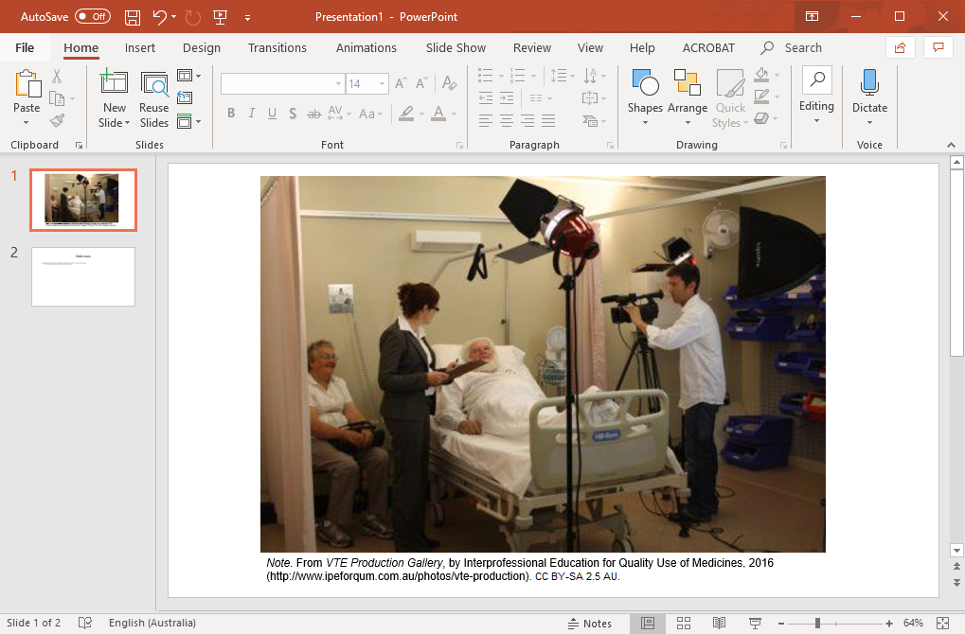Open the bullet list options
This screenshot has height=634, width=965.
[x=499, y=76]
